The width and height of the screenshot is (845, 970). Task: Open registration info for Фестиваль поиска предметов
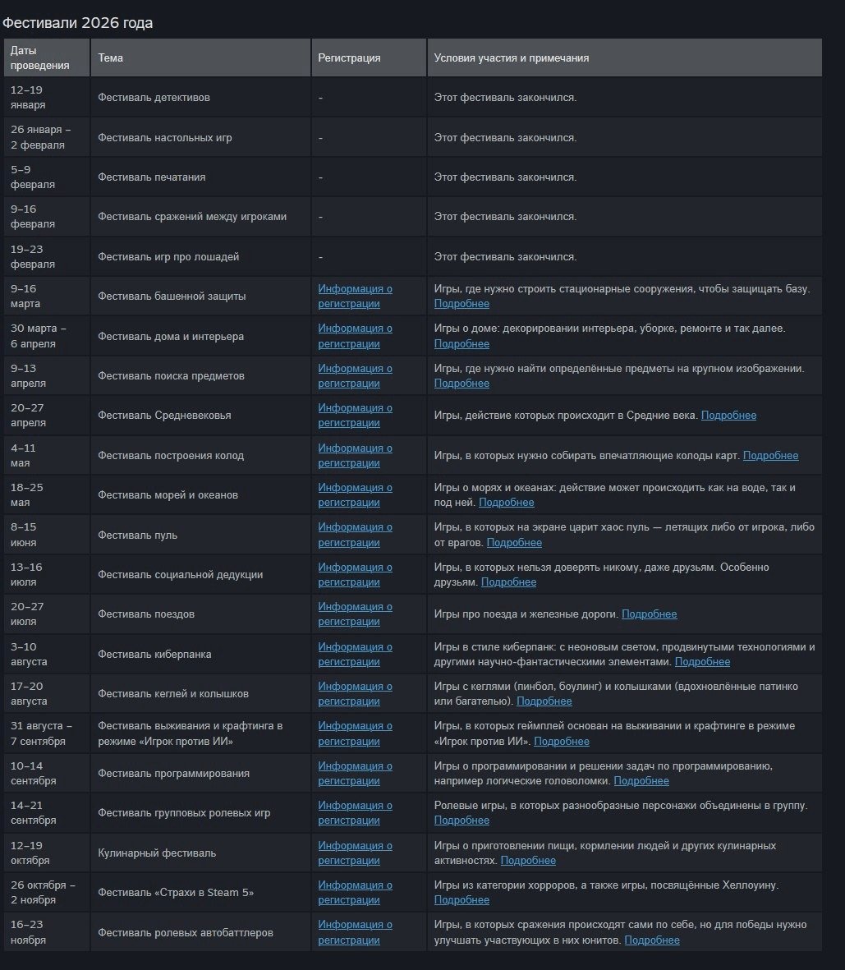[355, 375]
